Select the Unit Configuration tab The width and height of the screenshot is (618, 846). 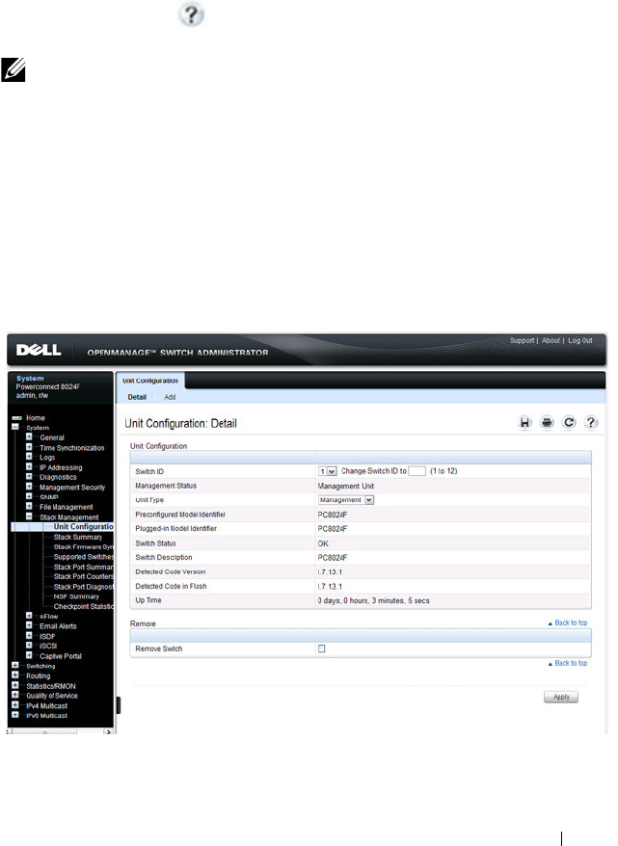(x=150, y=381)
